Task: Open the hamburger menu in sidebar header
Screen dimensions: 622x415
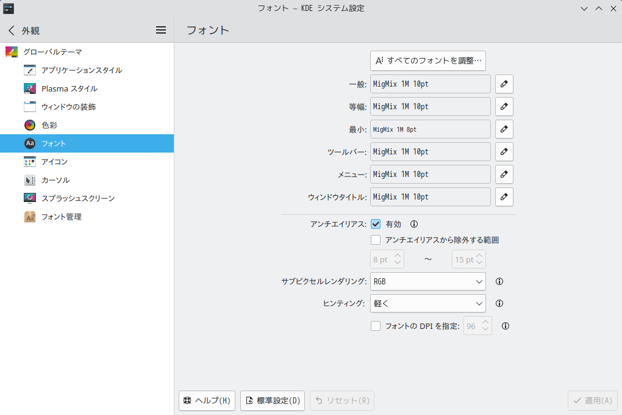Action: [x=161, y=30]
